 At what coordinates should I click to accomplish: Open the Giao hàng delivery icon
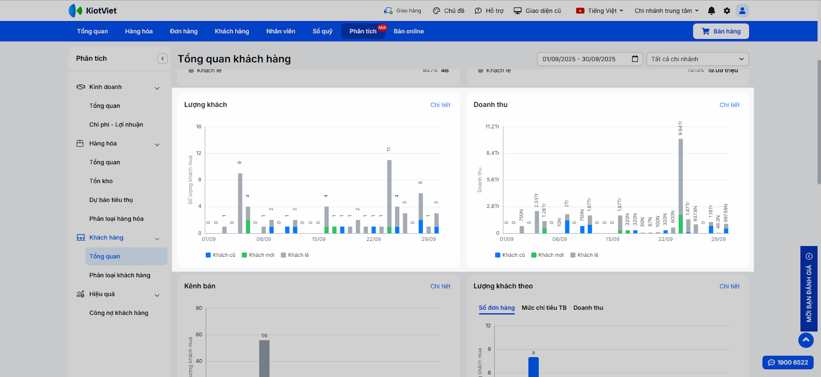click(x=388, y=10)
